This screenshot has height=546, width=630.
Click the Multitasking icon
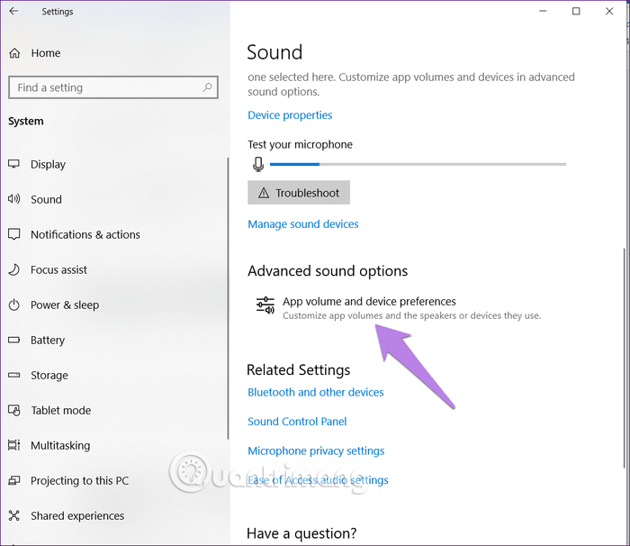(14, 445)
